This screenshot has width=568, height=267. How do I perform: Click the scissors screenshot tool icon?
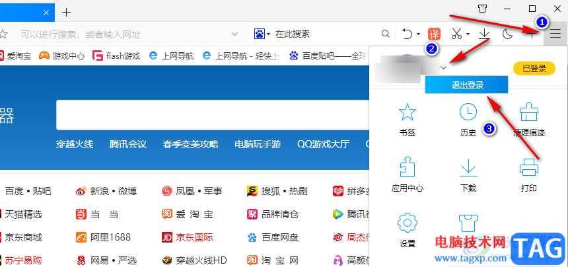click(457, 34)
